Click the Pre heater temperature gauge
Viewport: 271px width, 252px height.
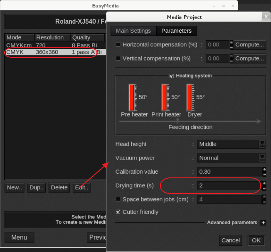click(133, 97)
